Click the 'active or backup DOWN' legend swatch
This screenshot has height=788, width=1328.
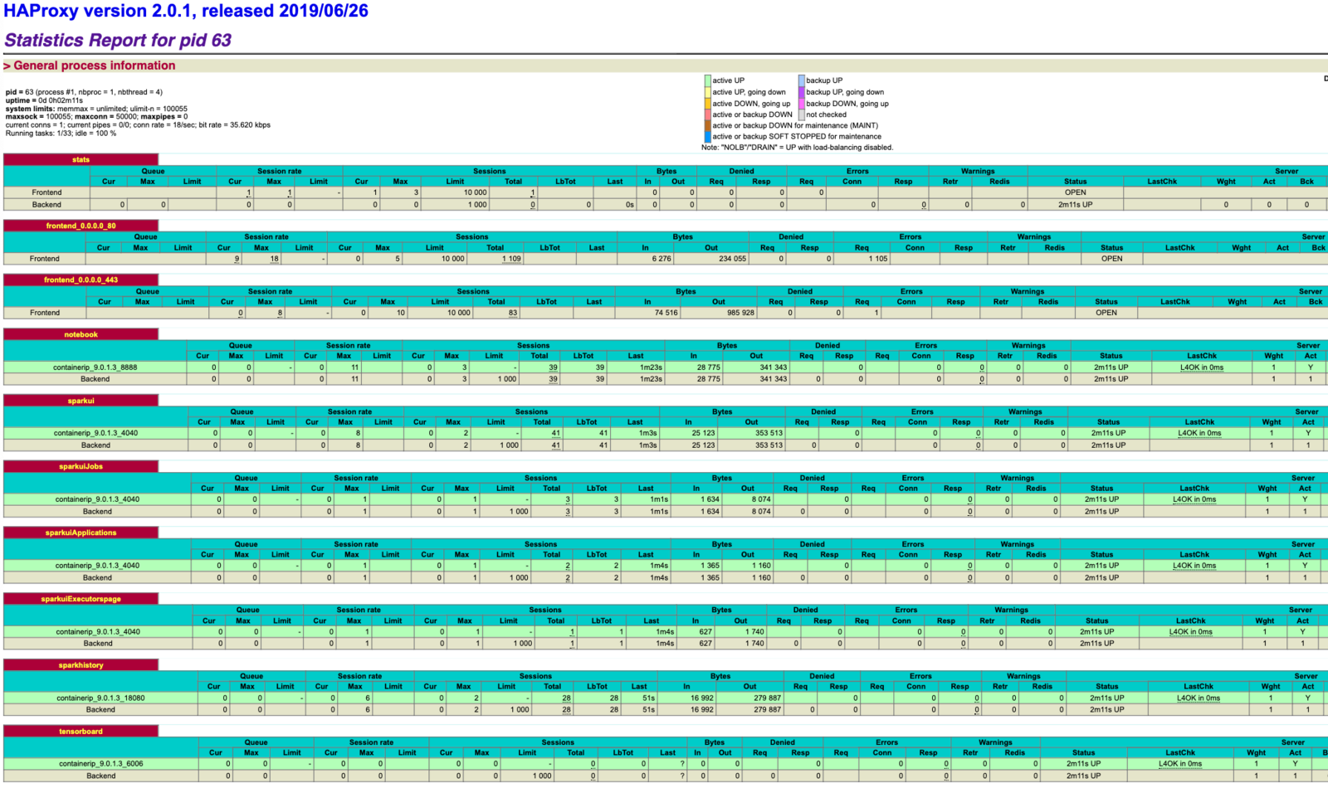(707, 114)
